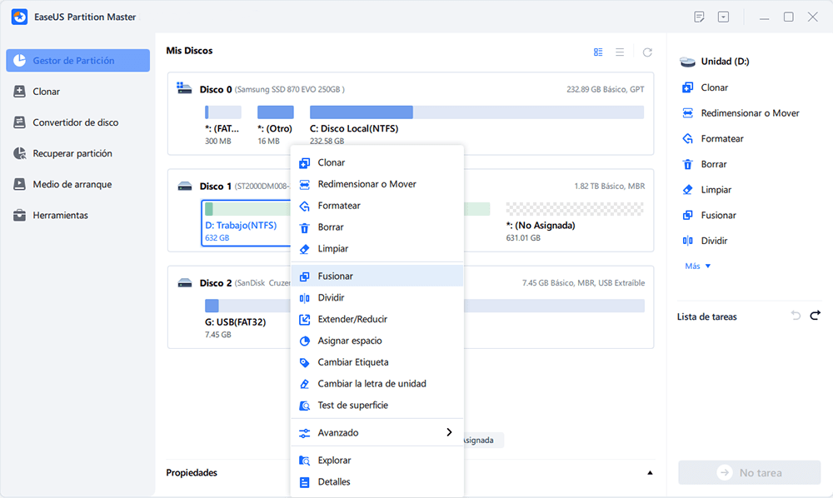Click the Detalles icon in context menu

(x=304, y=482)
